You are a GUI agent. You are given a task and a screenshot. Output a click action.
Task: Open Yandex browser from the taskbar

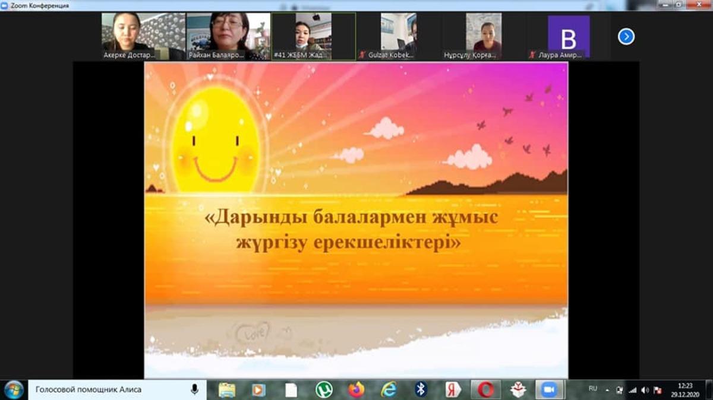point(453,390)
